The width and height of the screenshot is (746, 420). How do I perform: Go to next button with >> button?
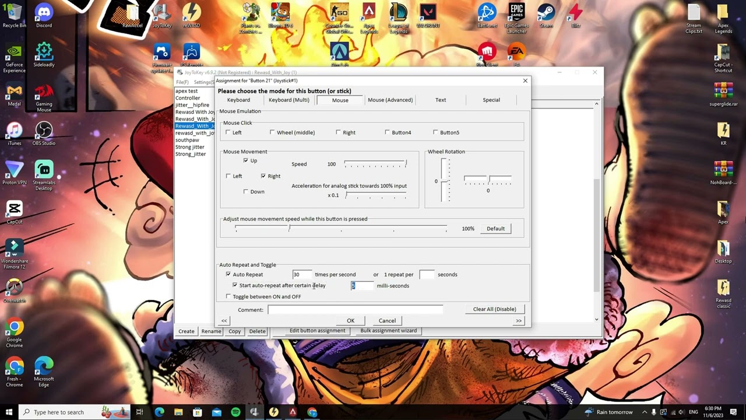click(518, 320)
